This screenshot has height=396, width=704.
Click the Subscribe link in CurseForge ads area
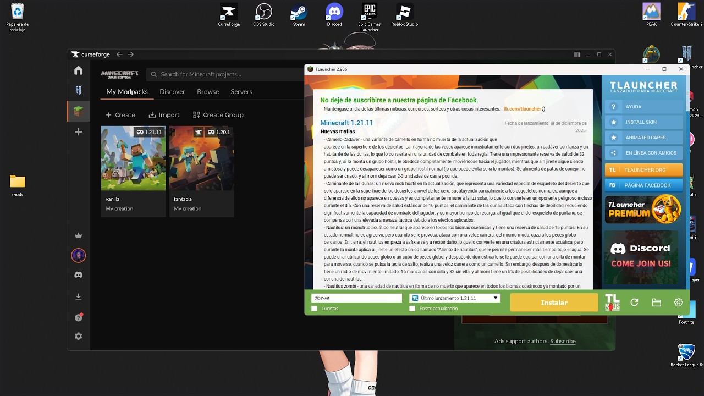563,341
